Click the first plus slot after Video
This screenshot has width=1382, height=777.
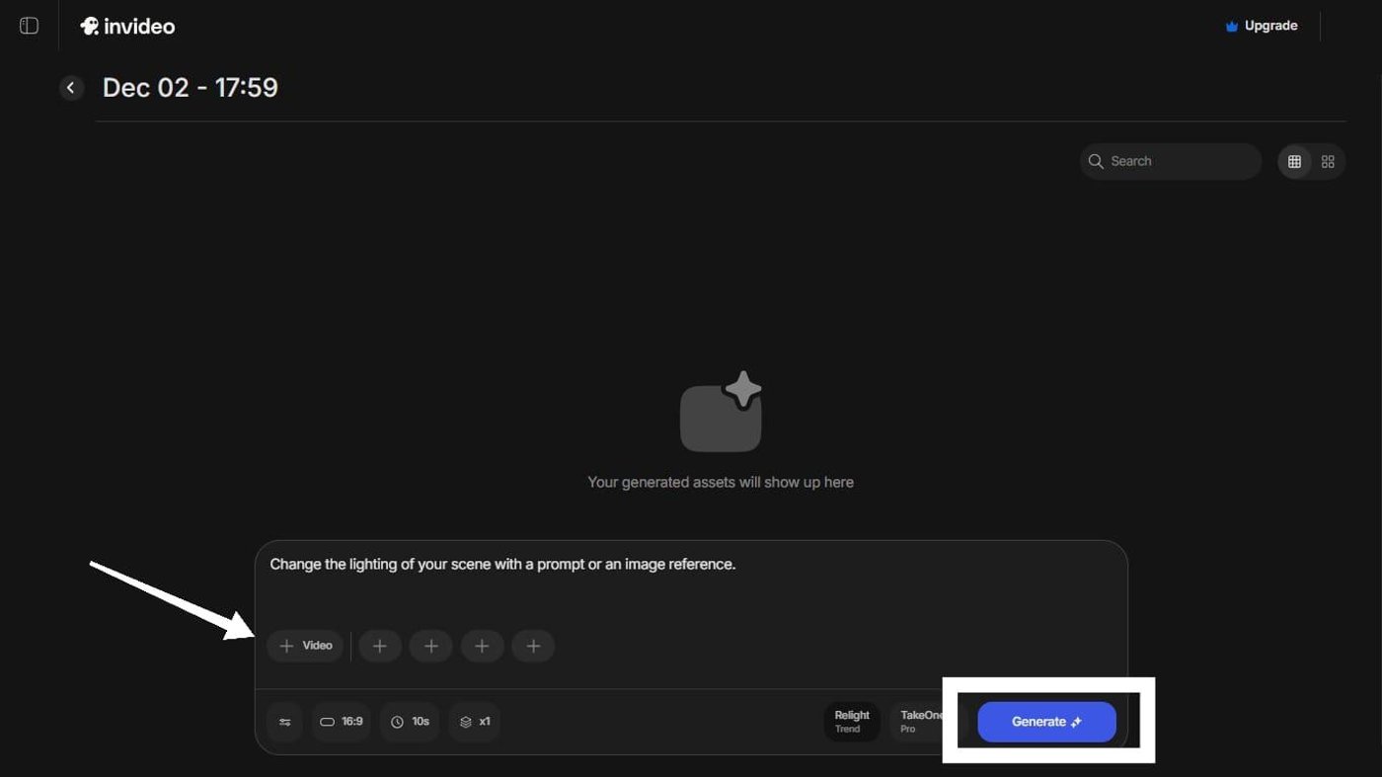point(379,646)
